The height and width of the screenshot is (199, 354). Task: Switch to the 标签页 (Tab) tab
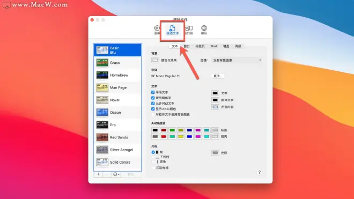tap(200, 46)
